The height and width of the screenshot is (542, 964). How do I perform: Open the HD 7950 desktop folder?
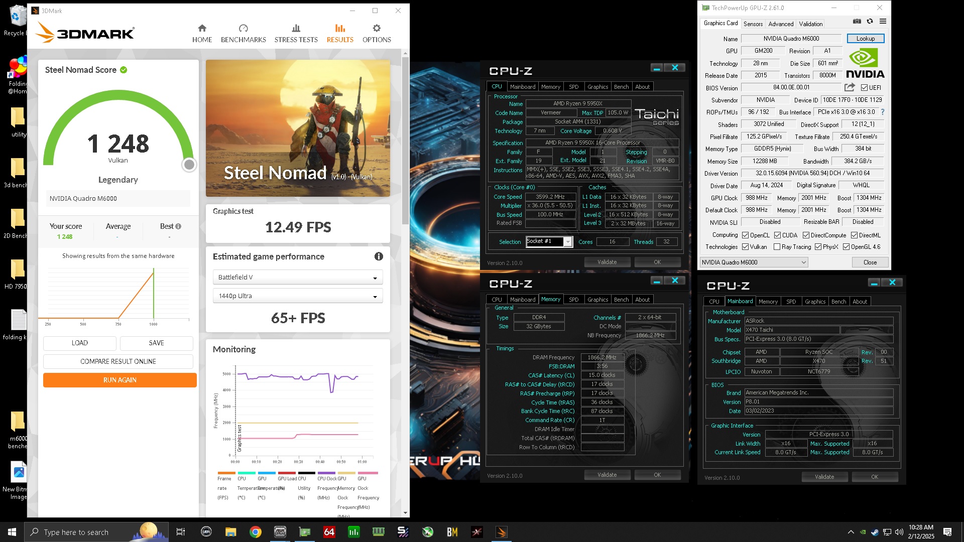click(16, 275)
